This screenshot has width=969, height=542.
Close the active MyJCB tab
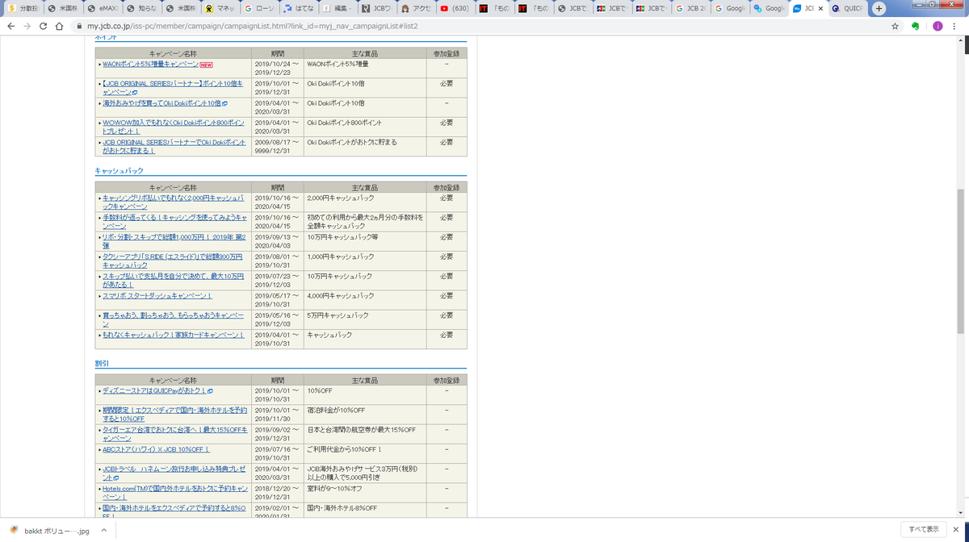click(x=820, y=8)
